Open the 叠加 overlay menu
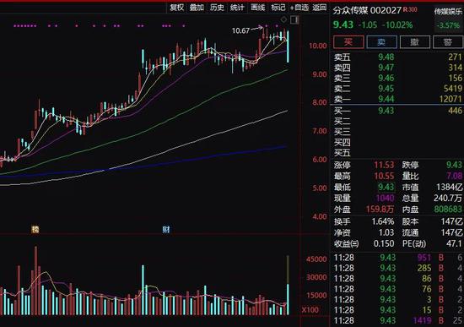 click(197, 8)
